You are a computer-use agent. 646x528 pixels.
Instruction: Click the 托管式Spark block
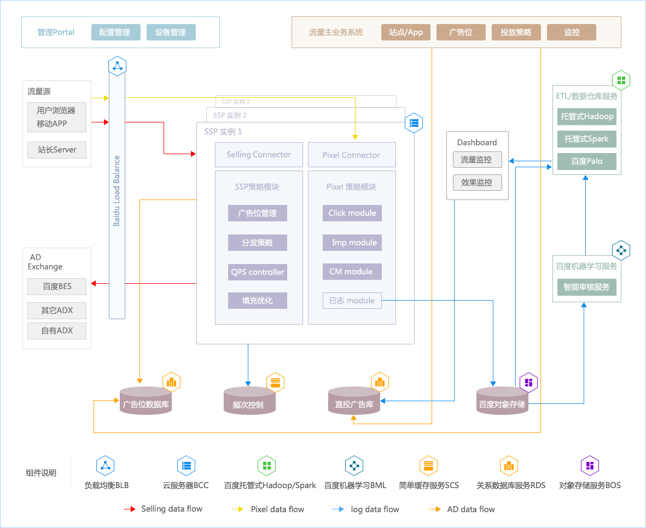587,139
